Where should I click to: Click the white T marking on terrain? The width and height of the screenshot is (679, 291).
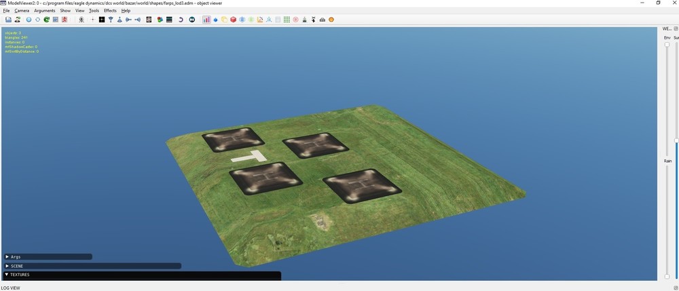pos(249,157)
